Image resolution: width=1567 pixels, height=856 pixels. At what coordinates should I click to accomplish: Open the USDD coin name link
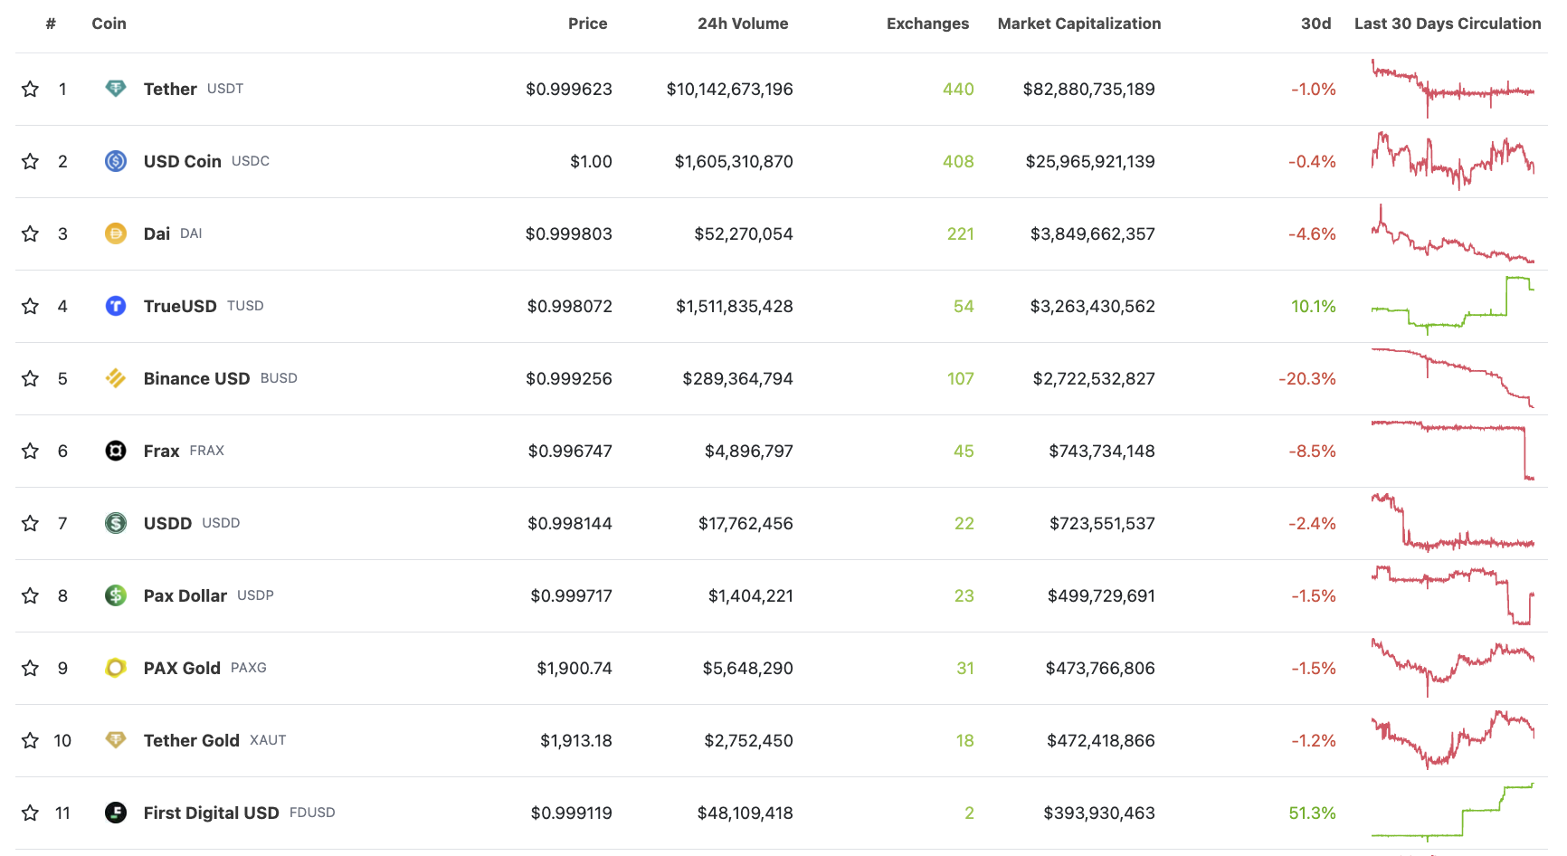167,523
